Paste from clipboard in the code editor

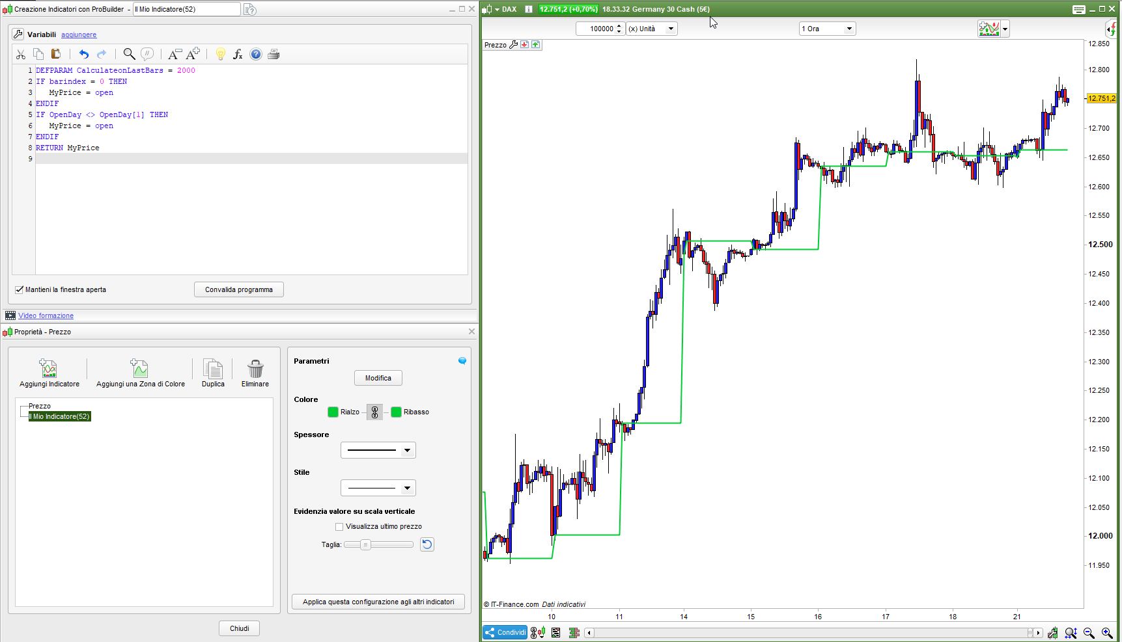[56, 55]
